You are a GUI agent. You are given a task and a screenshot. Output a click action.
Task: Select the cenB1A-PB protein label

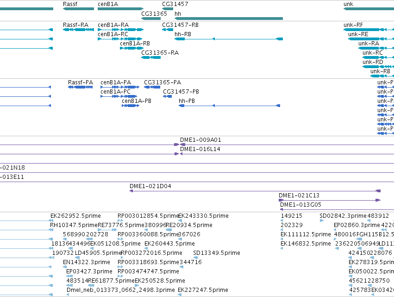(137, 101)
